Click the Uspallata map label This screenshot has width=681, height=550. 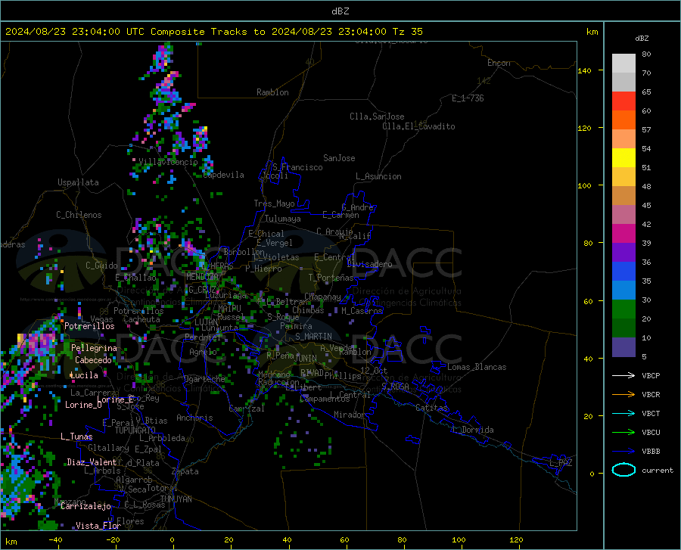click(78, 182)
